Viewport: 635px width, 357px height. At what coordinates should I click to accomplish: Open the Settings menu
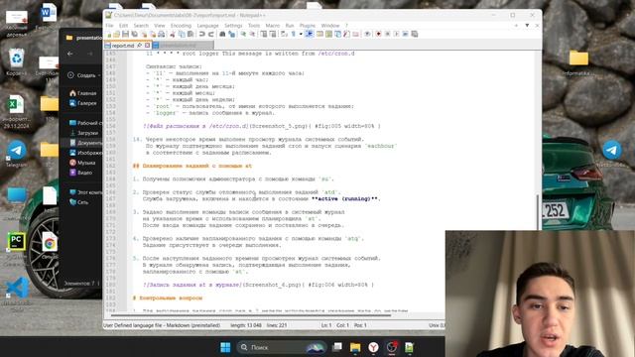pos(233,26)
